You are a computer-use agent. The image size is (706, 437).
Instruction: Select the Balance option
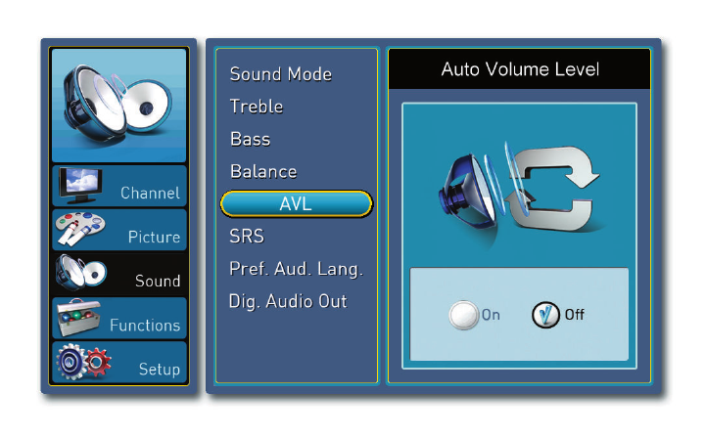[263, 171]
